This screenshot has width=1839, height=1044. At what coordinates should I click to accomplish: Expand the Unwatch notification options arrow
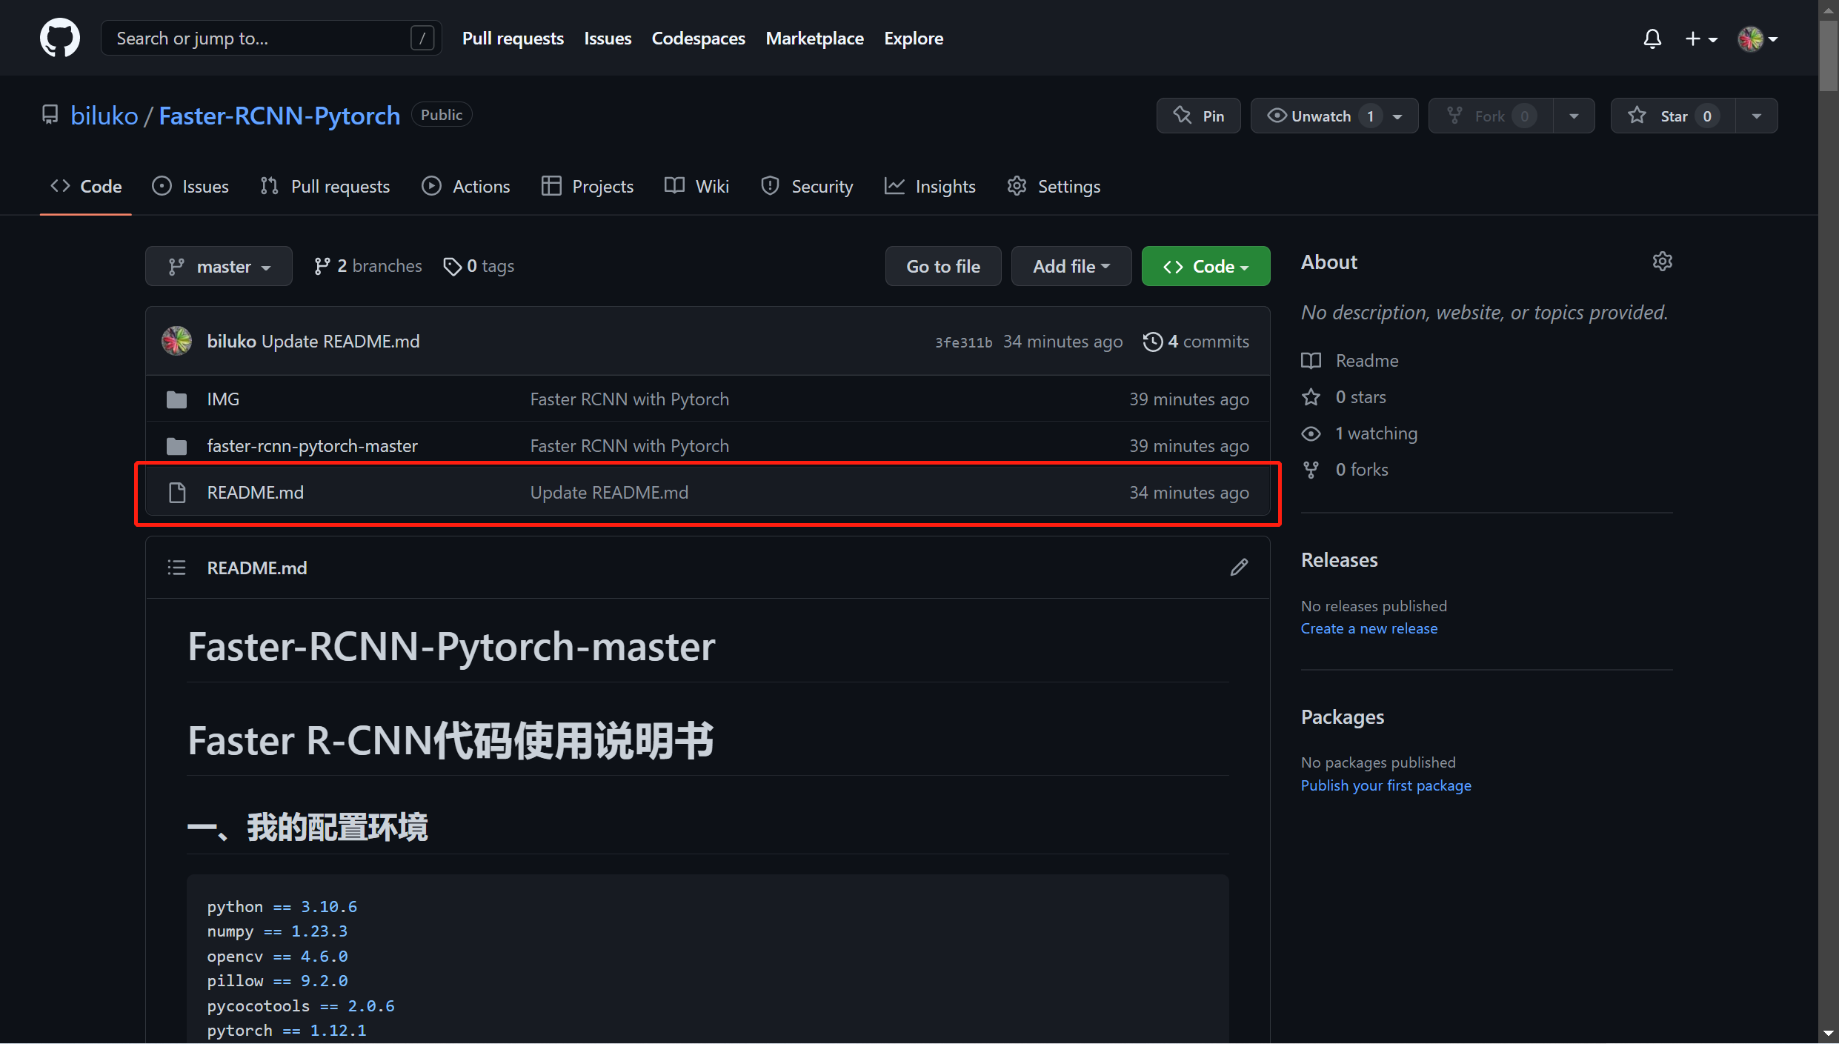click(x=1397, y=116)
